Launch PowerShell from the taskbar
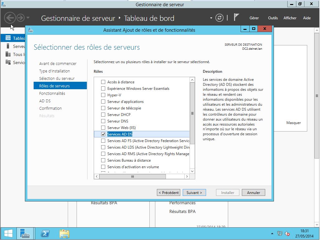The width and height of the screenshot is (320, 240). pyautogui.click(x=45, y=233)
